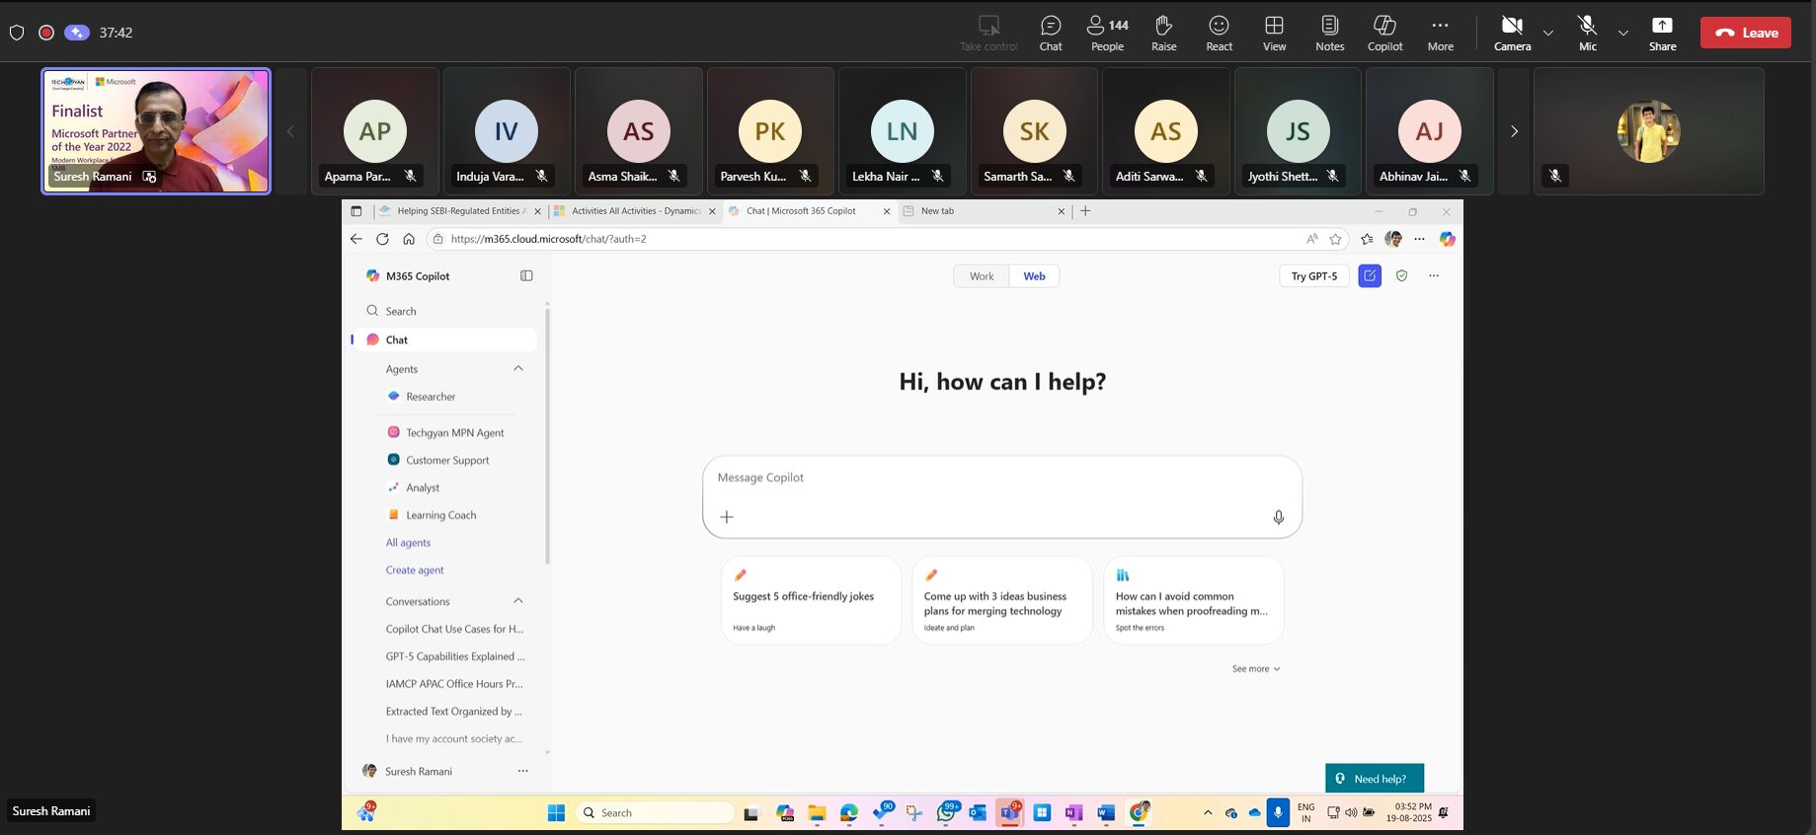Open the meeting Notes panel
Viewport: 1816px width, 835px height.
click(1329, 33)
